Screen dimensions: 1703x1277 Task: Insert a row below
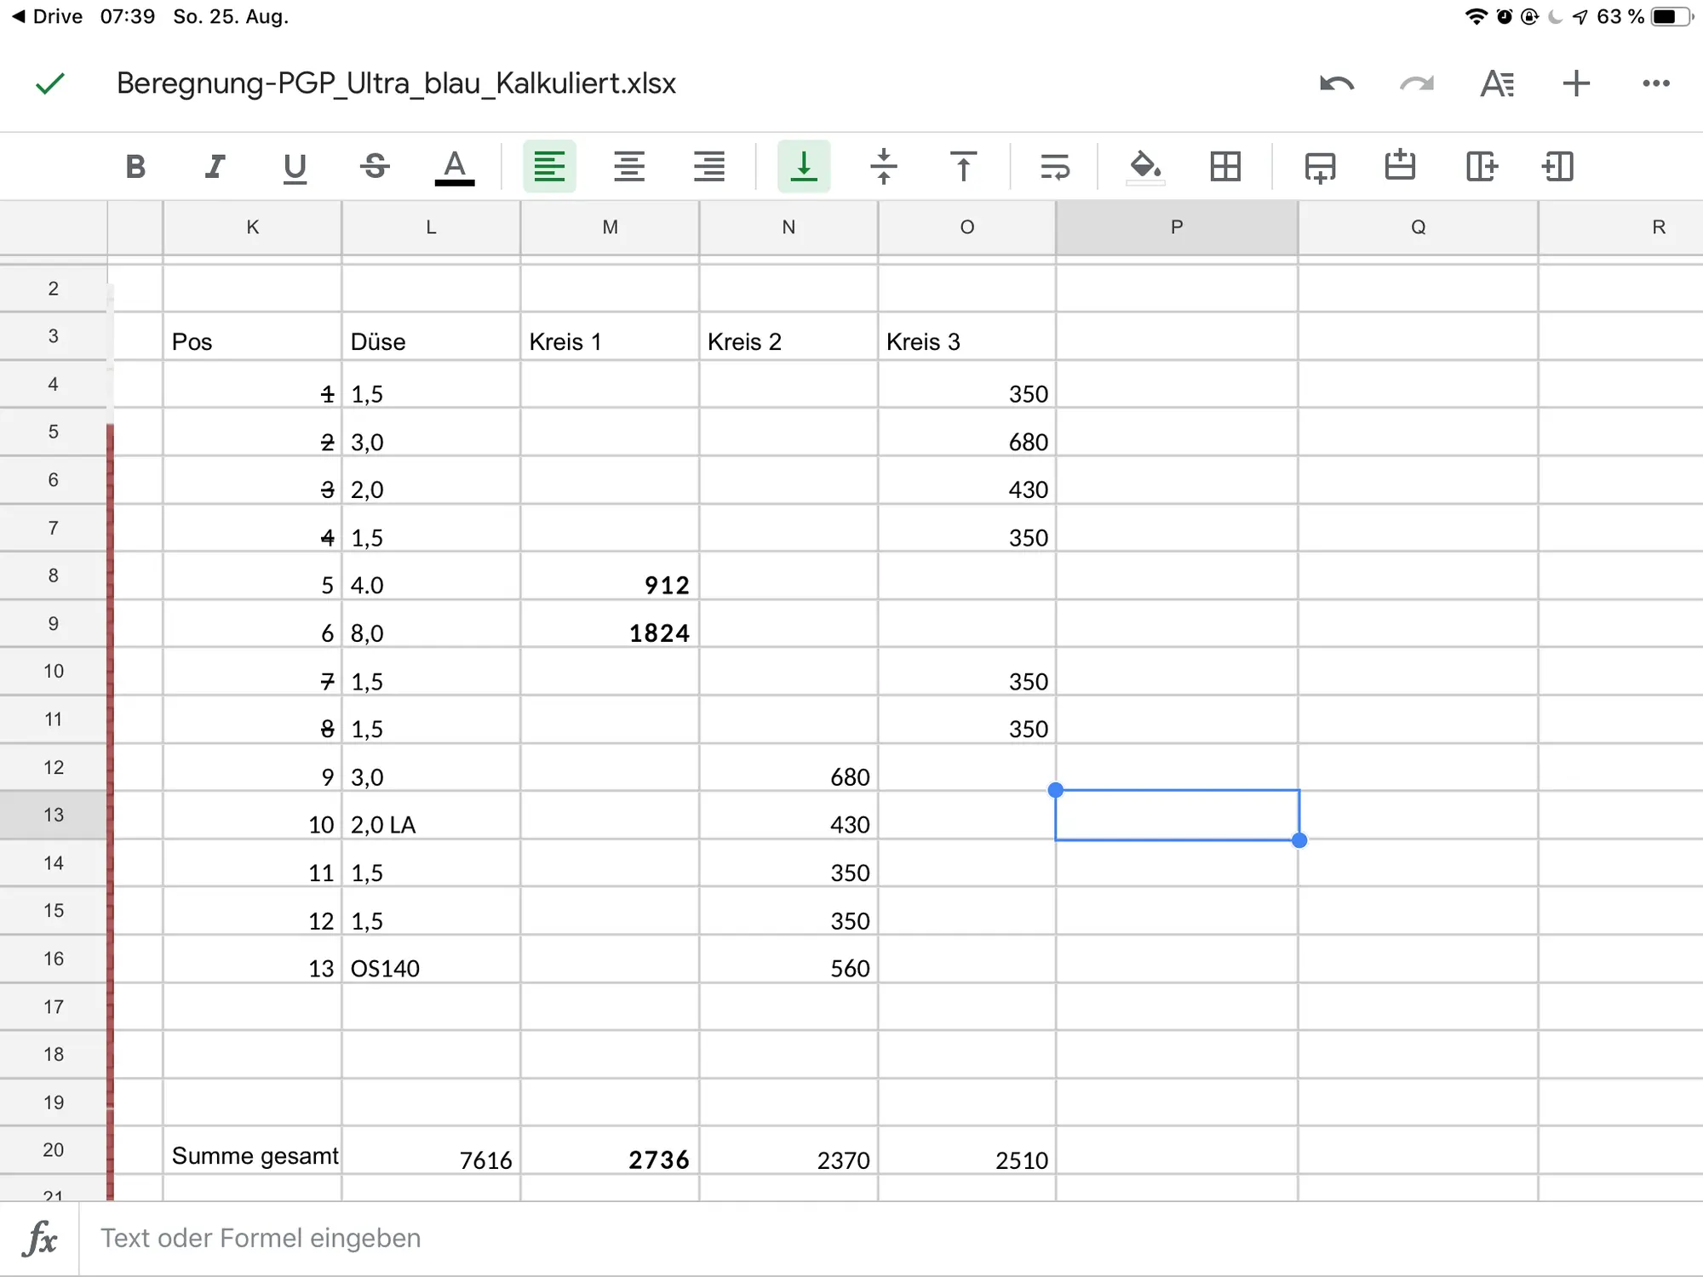point(1320,166)
